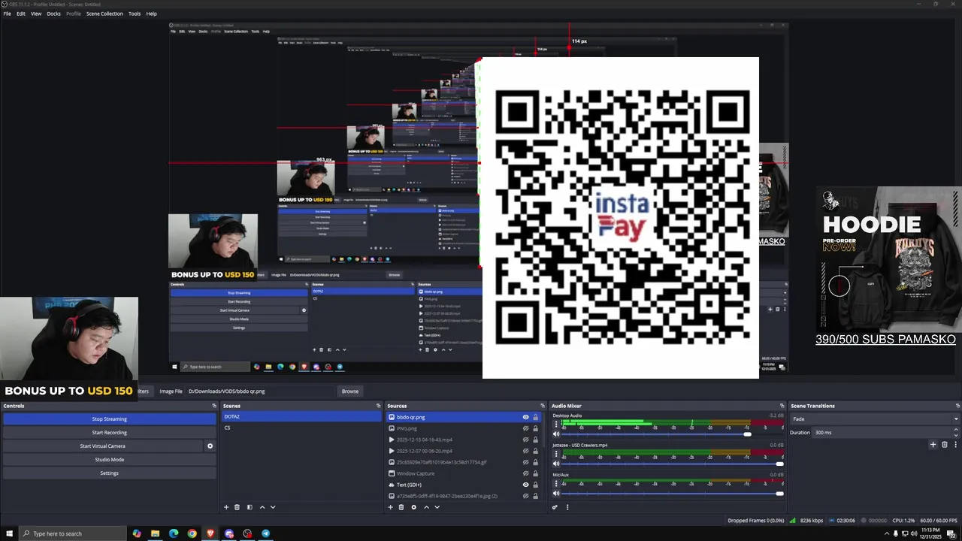Click the Duration 300 ms field
962x541 pixels.
[x=883, y=433]
